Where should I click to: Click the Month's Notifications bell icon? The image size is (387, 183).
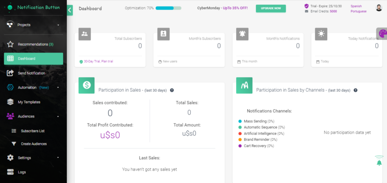242,34
